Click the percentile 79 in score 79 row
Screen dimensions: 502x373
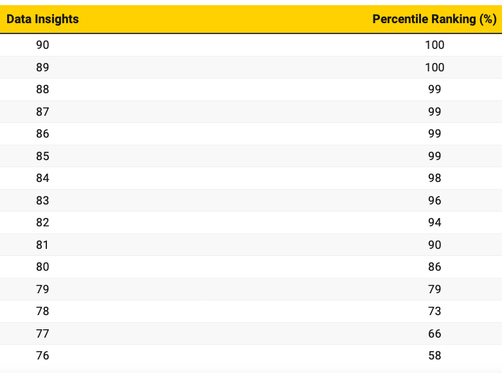[x=435, y=289]
